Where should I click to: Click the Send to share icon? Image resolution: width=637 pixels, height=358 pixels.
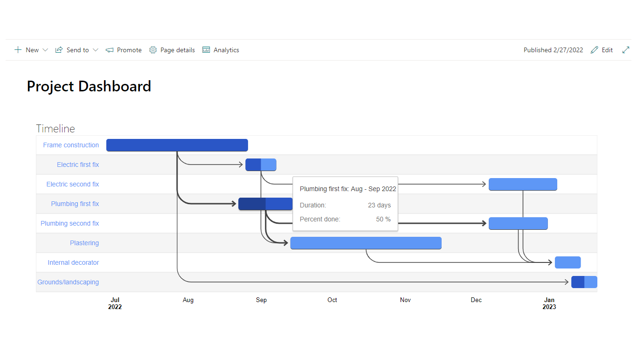[x=59, y=50]
